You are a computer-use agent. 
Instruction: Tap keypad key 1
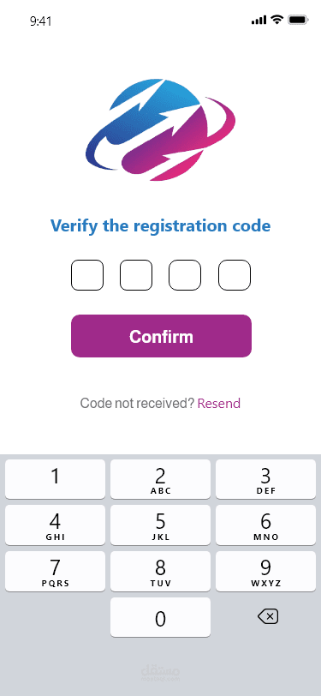[55, 479]
